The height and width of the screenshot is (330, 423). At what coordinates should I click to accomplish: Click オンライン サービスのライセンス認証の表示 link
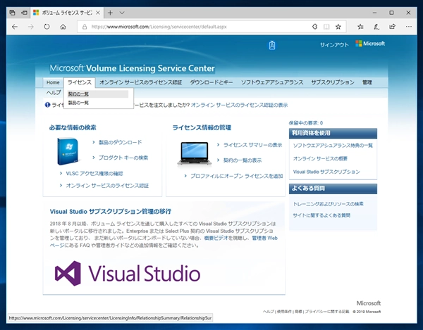tap(239, 105)
